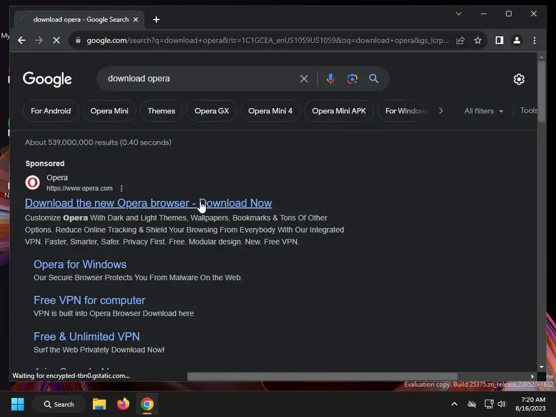
Task: Launch Firefox from the taskbar
Action: tap(123, 404)
